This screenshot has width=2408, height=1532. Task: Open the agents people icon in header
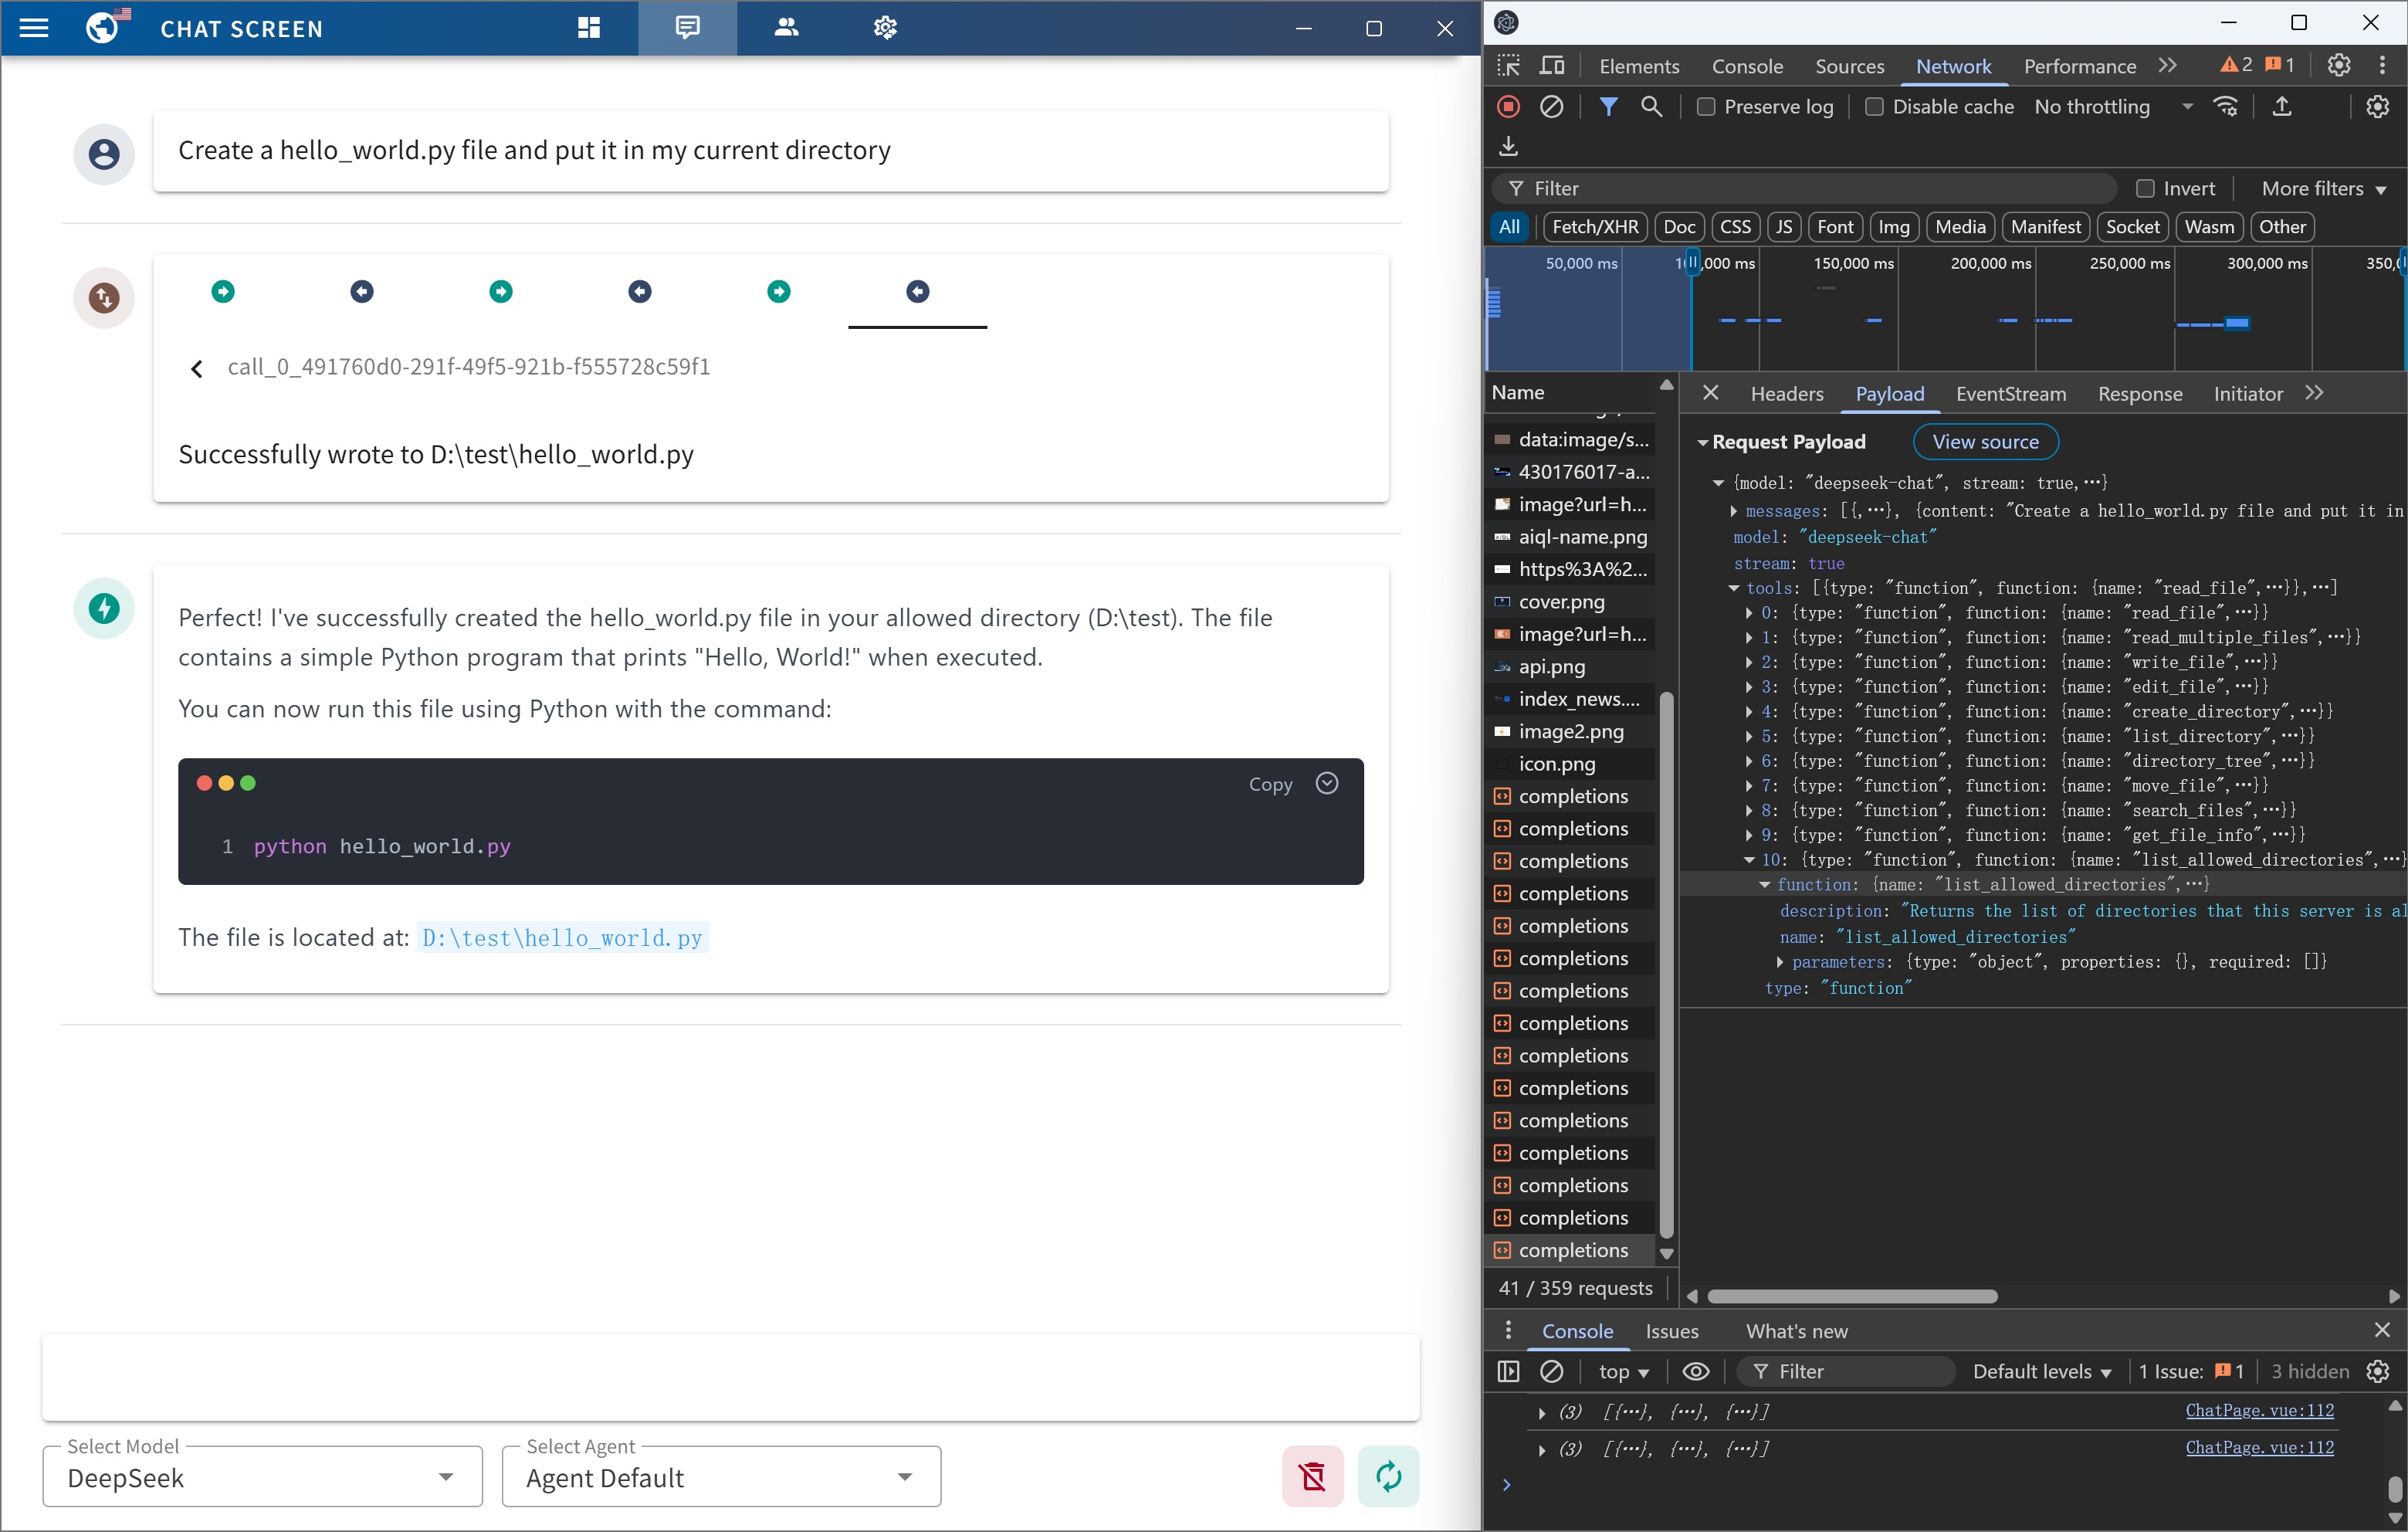click(786, 28)
